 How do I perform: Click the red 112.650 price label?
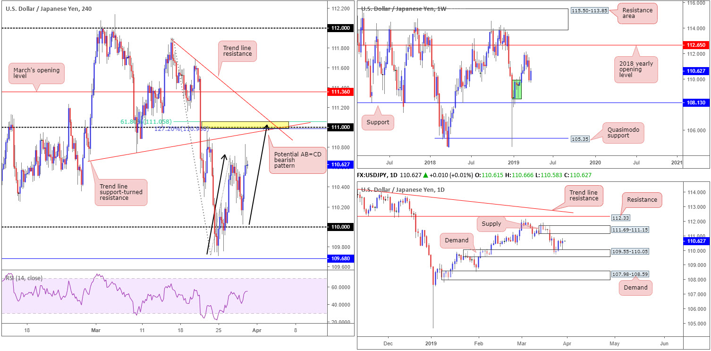click(696, 44)
